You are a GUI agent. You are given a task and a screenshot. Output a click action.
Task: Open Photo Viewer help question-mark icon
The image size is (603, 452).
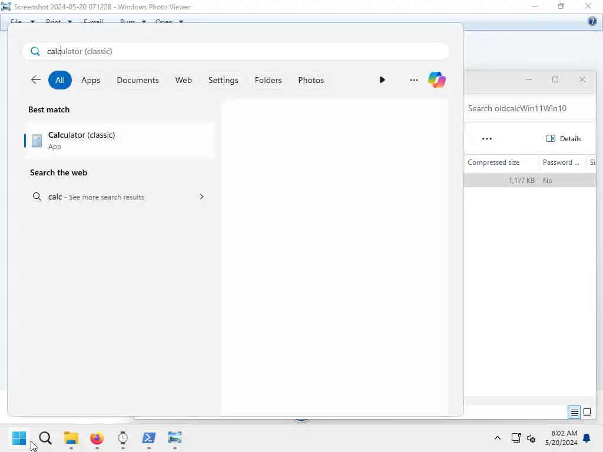pos(592,22)
